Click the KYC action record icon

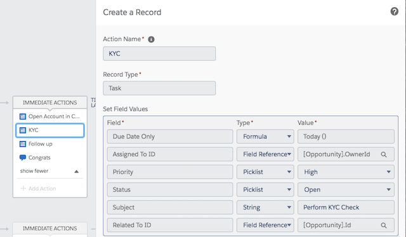click(x=23, y=130)
